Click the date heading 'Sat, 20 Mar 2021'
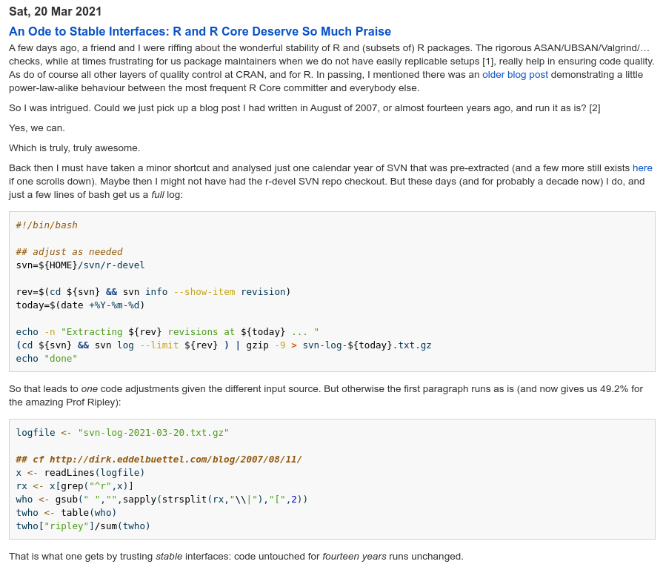Screen dimensions: 663x567 [x=55, y=11]
